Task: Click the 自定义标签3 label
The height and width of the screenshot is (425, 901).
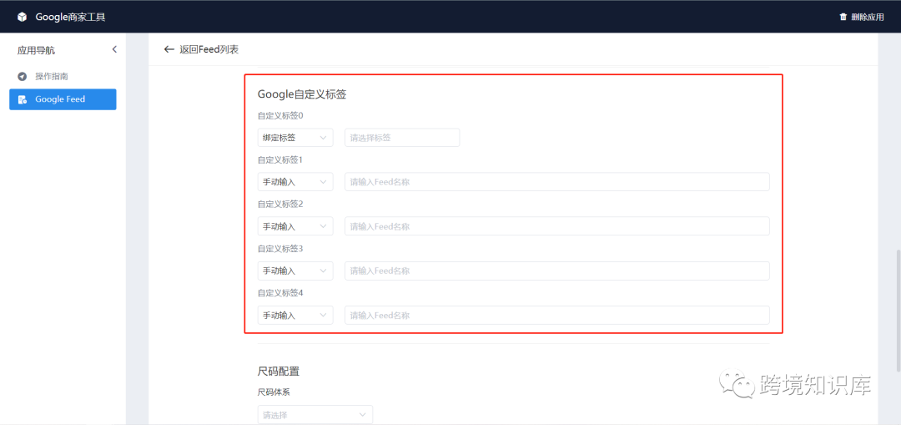Action: click(x=280, y=249)
